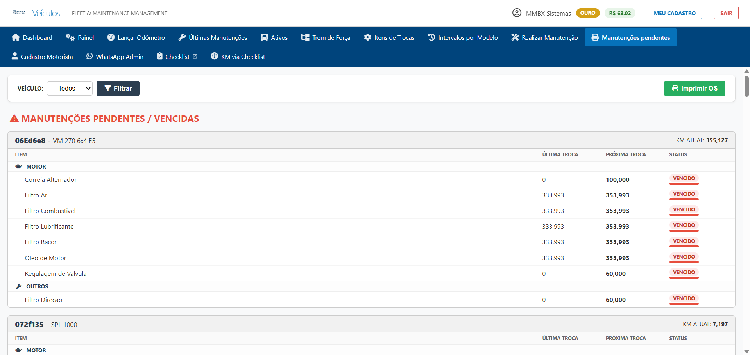
Task: Click the Realizar Manutenção tools icon
Action: click(515, 37)
